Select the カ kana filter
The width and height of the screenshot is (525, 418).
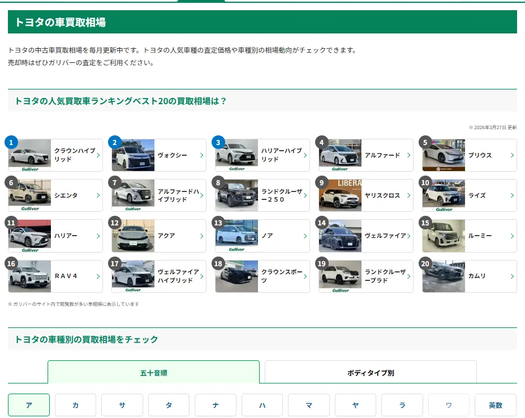[75, 405]
